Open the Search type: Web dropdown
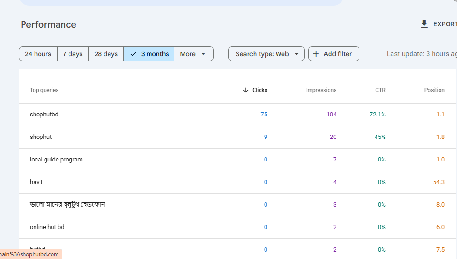 click(266, 54)
